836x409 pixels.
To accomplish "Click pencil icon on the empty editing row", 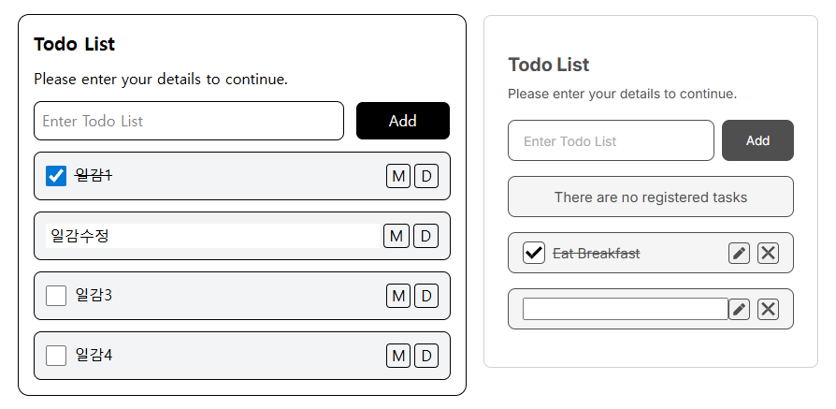I will 739,309.
